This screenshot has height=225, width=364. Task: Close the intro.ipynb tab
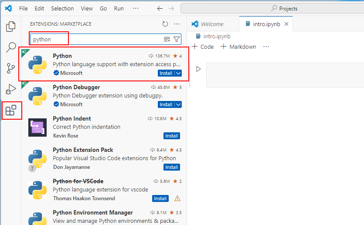[x=286, y=24]
